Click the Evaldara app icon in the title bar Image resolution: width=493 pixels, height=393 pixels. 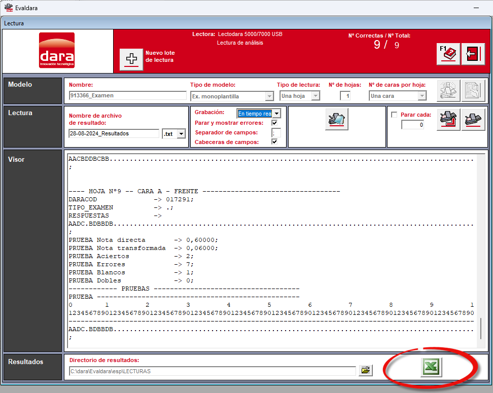tap(9, 8)
